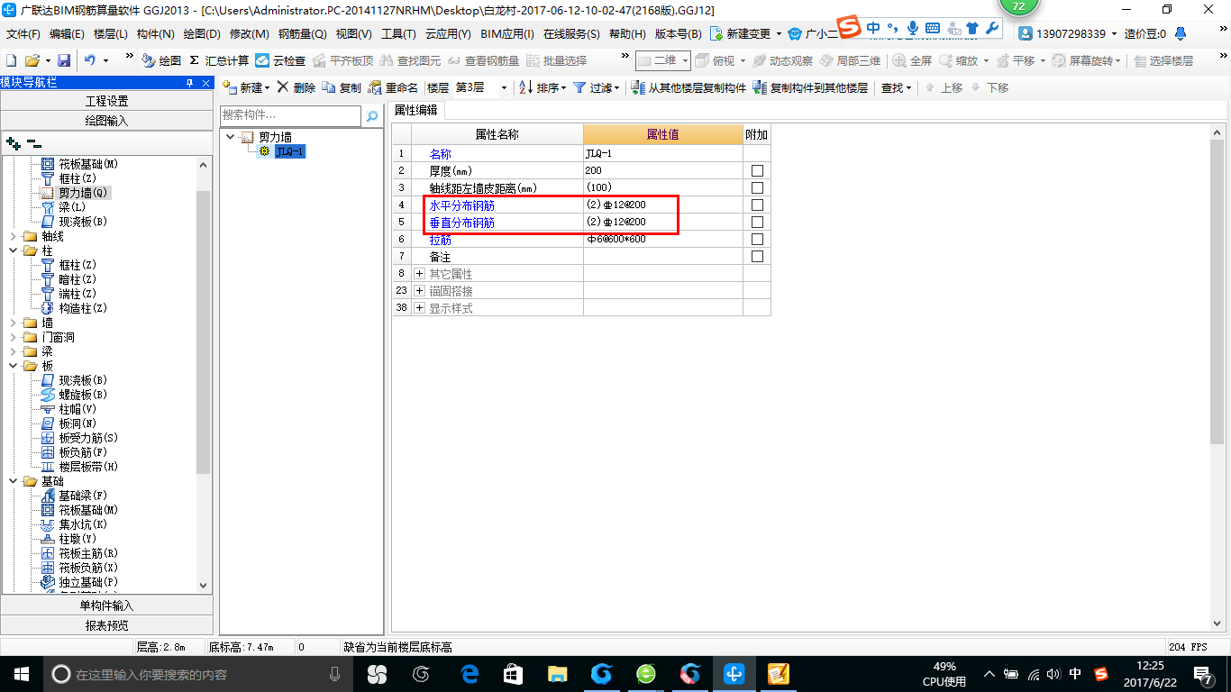Toggle 附加 checkbox for 水平分布钢筋 row
This screenshot has height=692, width=1231.
(x=757, y=205)
